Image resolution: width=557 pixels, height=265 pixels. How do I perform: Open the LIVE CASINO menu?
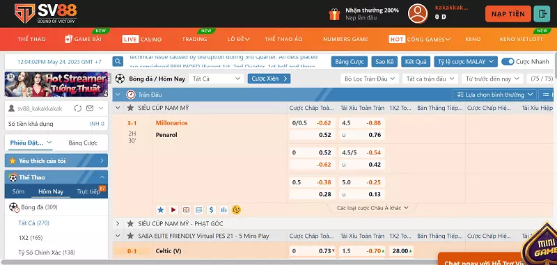[x=142, y=40]
